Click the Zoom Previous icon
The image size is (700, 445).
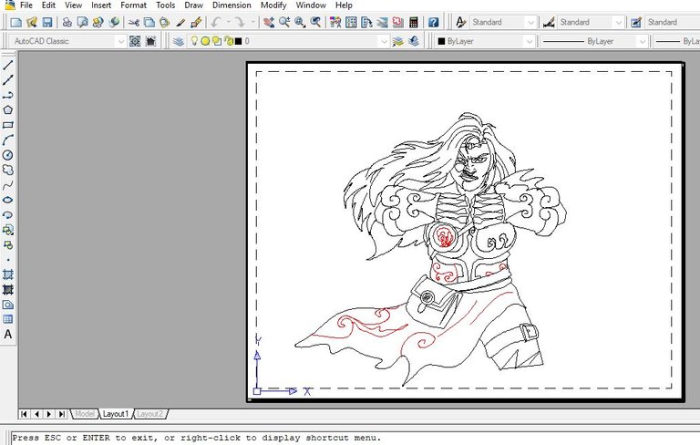[x=315, y=22]
